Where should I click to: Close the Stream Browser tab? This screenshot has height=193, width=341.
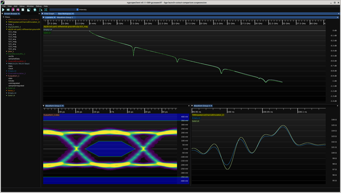coord(19,14)
